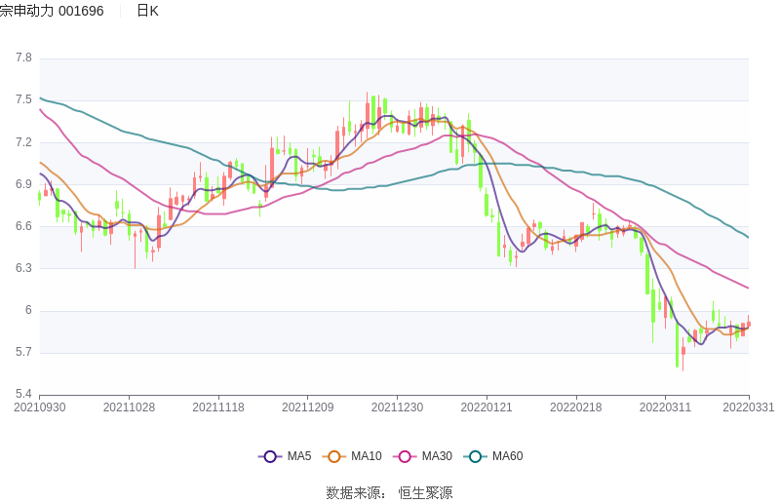This screenshot has height=504, width=780.
Task: Click the 恒生聚源 data source text
Action: tap(425, 493)
